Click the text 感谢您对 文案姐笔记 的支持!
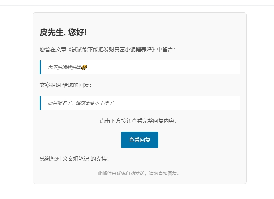Image resolution: width=274 pixels, height=199 pixels. (x=74, y=159)
